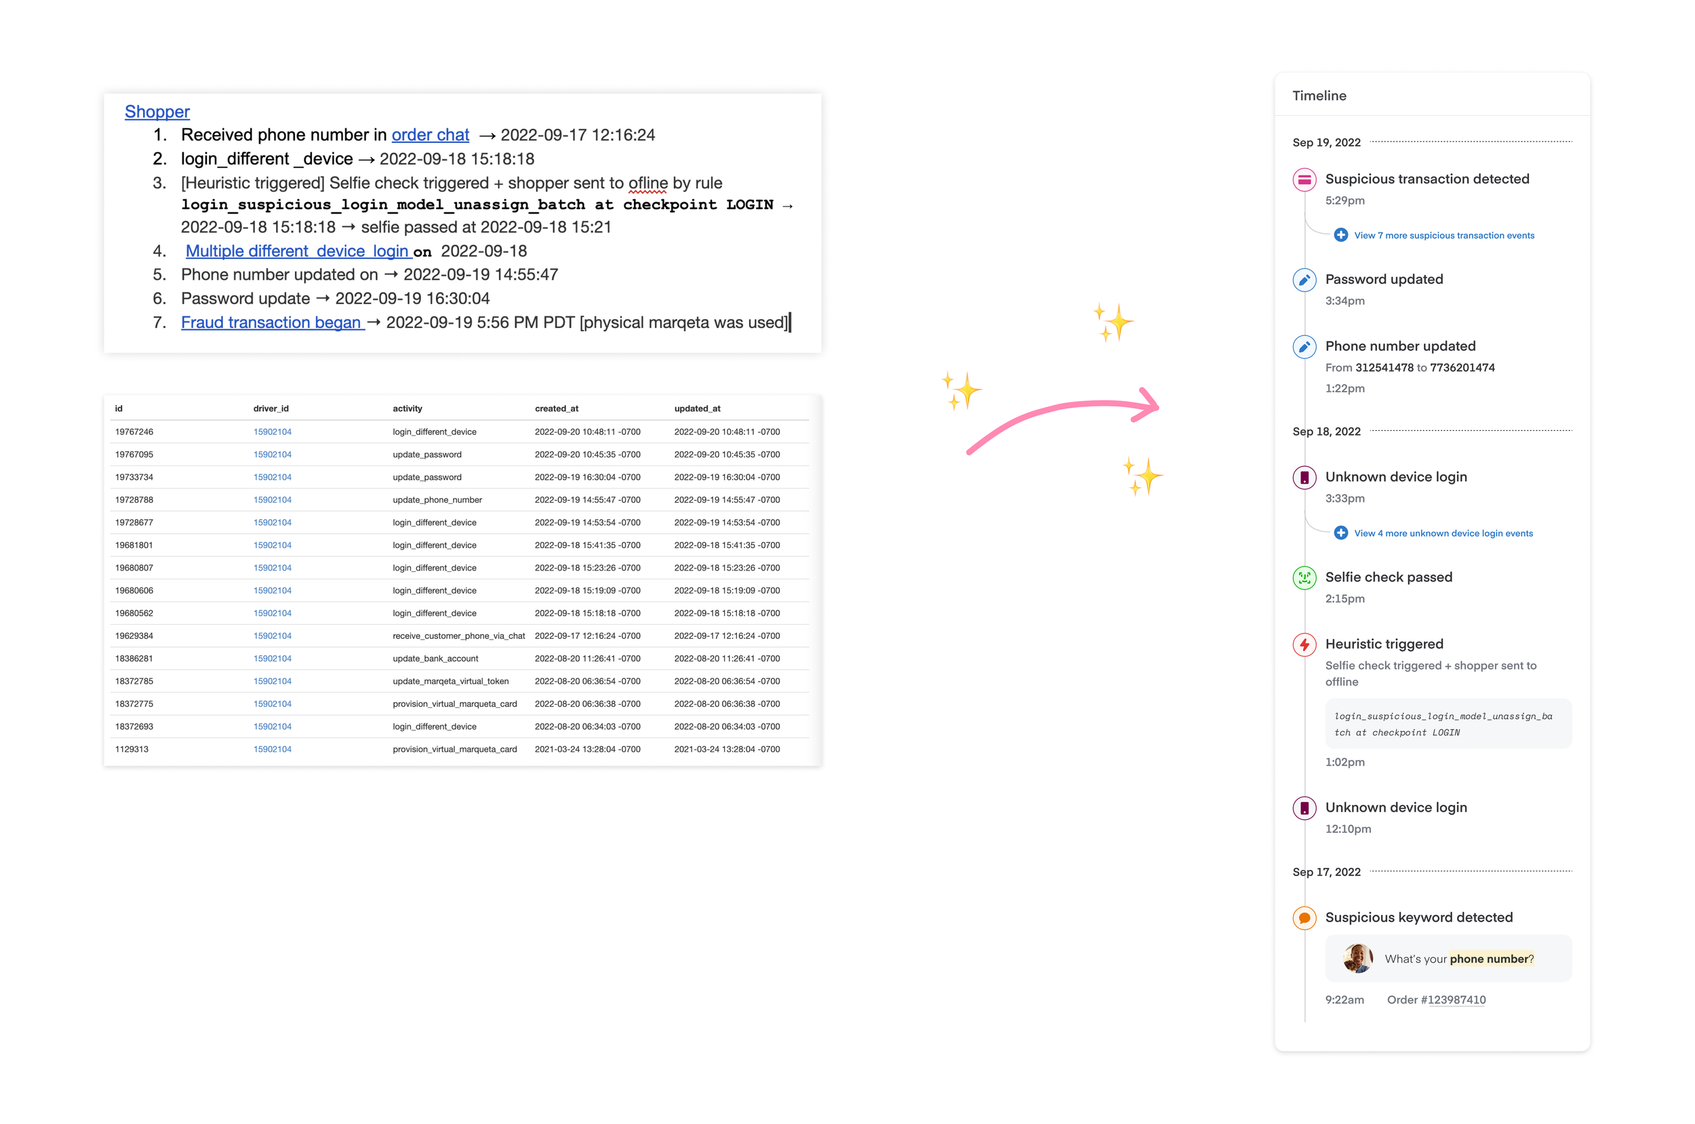
Task: Click the Phone number updated pencil icon
Action: (1303, 347)
